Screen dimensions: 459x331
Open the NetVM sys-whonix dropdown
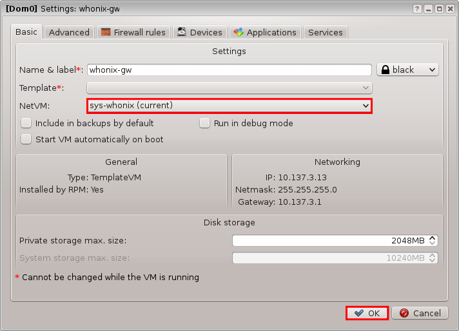pos(229,105)
